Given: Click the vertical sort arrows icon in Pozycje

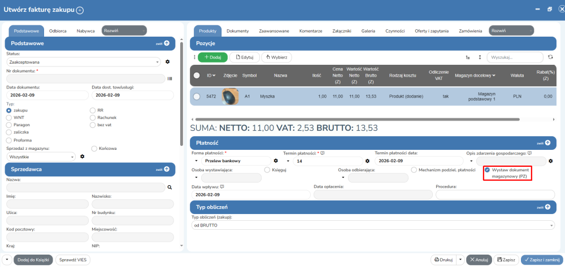Looking at the screenshot, I should tap(480, 57).
